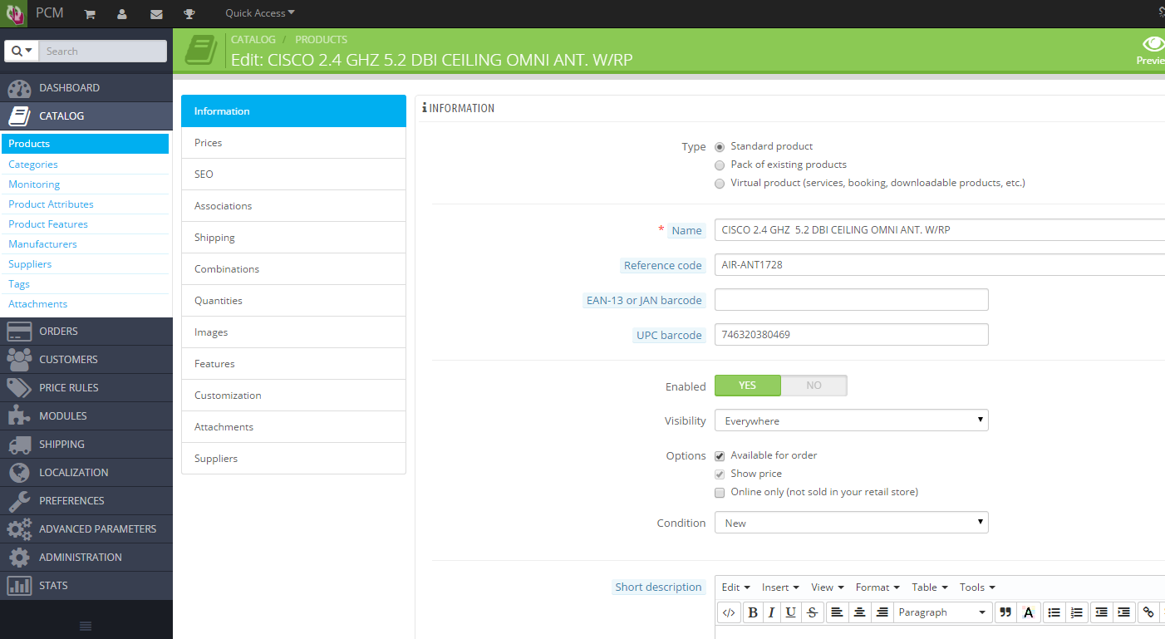Center align text in editor
The height and width of the screenshot is (639, 1165).
(860, 612)
